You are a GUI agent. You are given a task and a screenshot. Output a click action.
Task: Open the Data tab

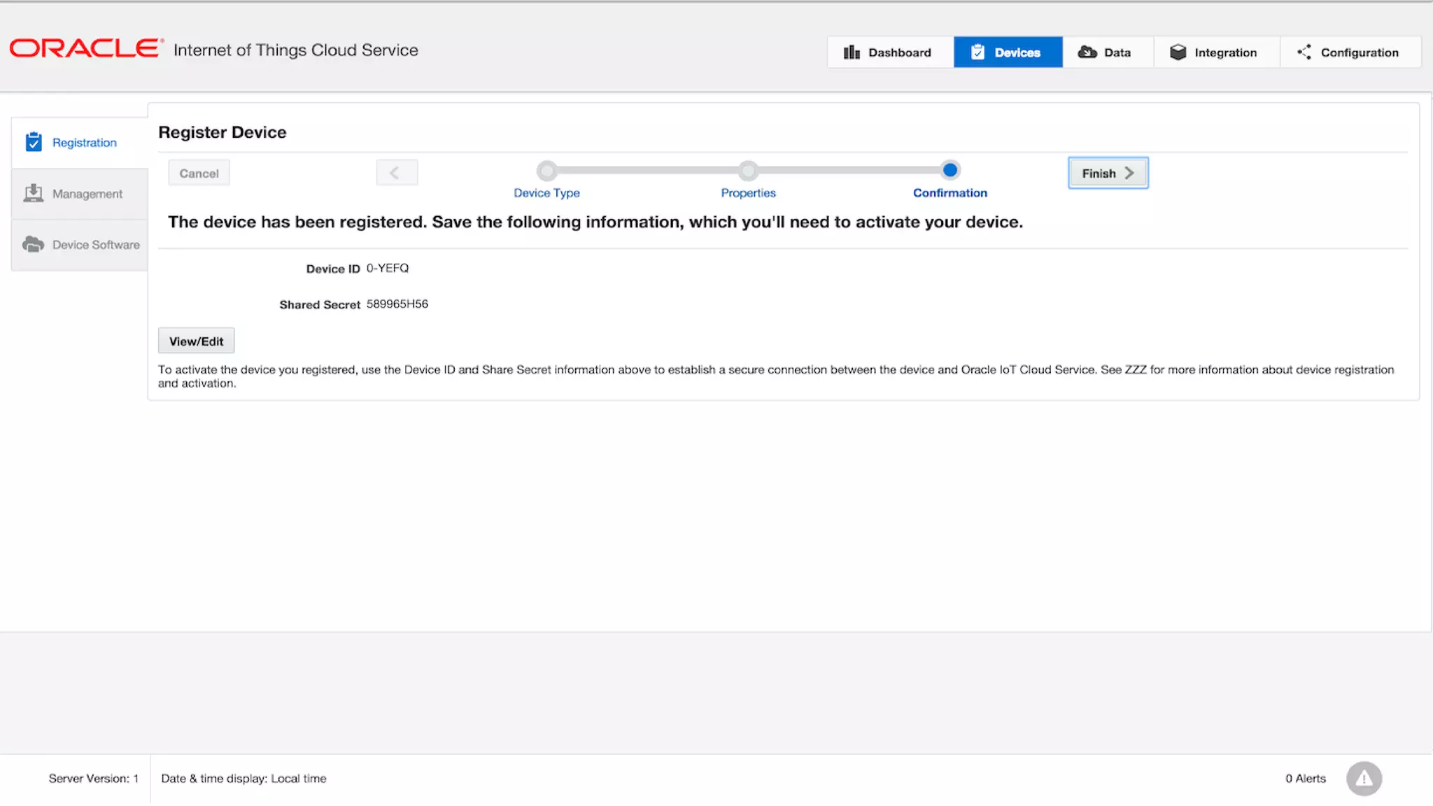(1108, 52)
